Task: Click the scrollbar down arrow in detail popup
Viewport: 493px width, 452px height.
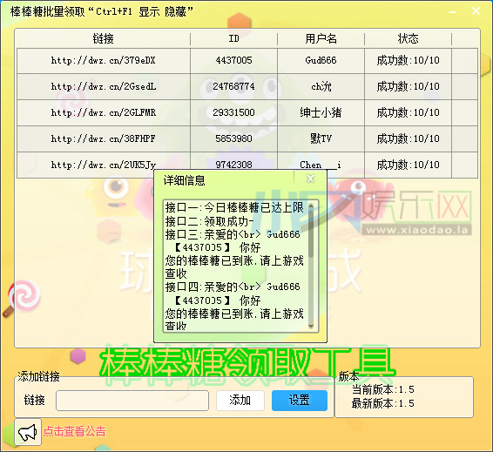Action: pos(311,327)
